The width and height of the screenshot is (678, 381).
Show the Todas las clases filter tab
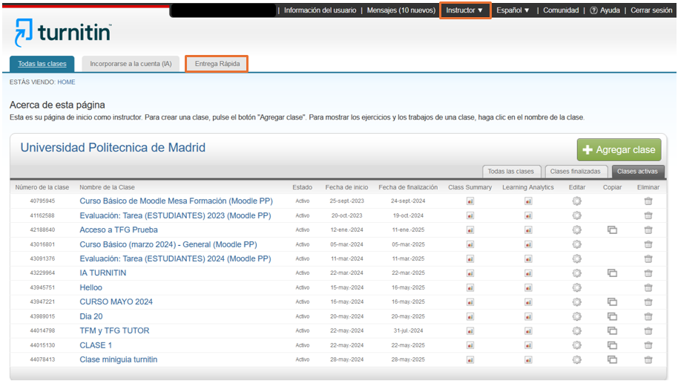pos(511,172)
